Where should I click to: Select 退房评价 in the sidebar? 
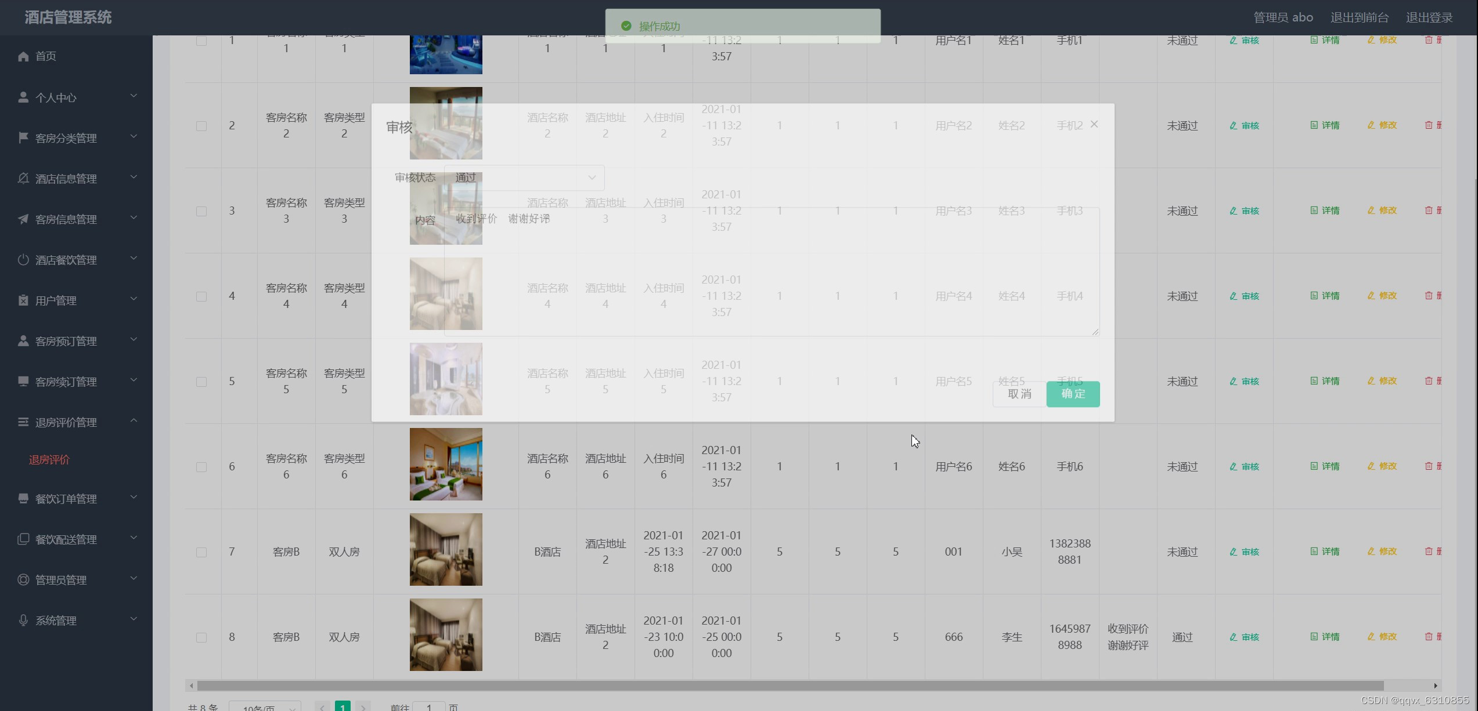49,459
